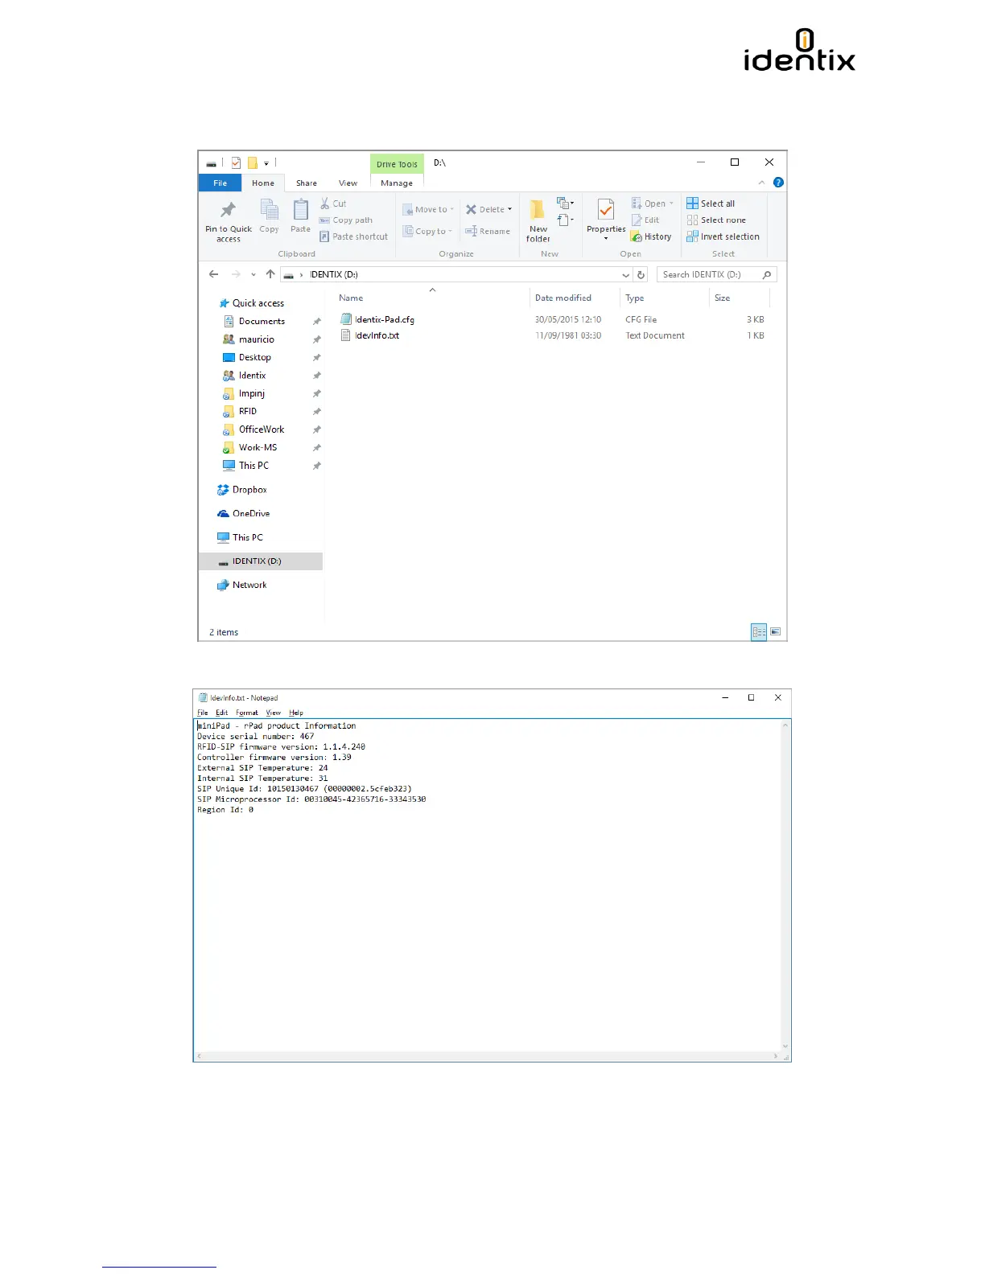
Task: Open the address bar history dropdown
Action: click(625, 275)
